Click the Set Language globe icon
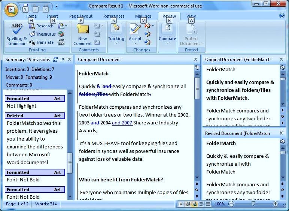289x211 pixels. 61,34
